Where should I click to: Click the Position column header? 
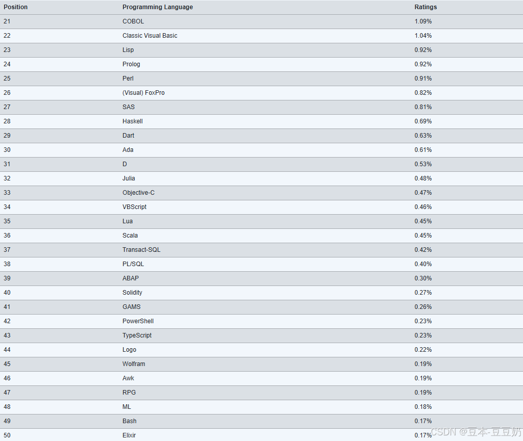point(16,7)
